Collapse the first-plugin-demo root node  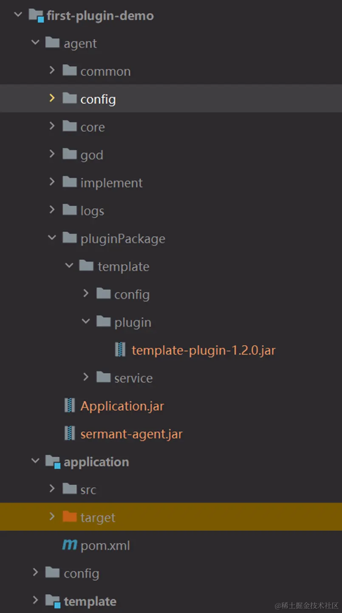click(x=18, y=14)
